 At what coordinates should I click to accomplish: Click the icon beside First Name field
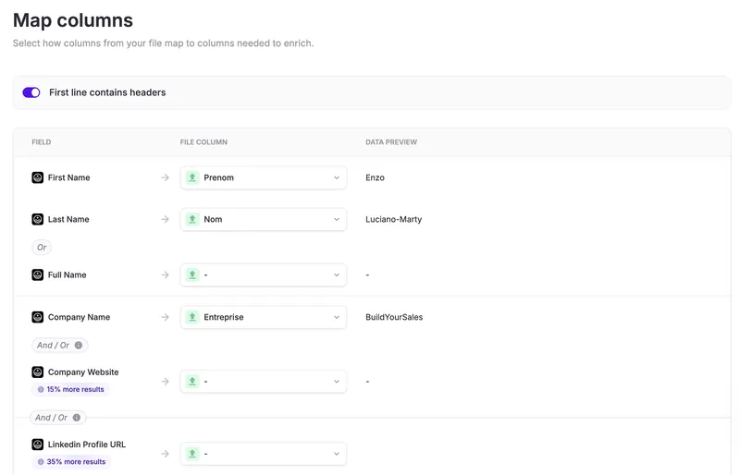point(38,177)
